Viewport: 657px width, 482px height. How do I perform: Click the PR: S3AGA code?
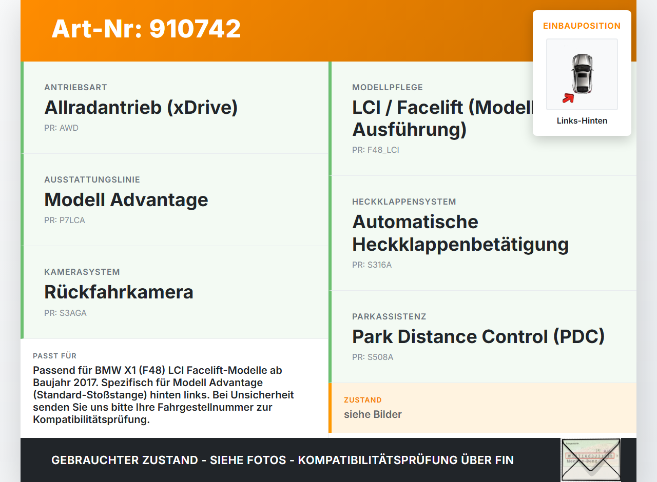[x=65, y=313]
